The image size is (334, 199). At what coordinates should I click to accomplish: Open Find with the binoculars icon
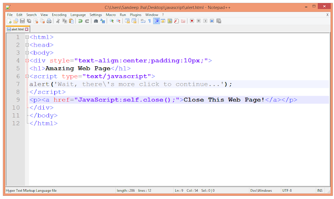point(96,21)
